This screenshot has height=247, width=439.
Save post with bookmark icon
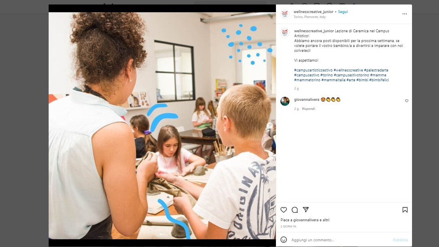pyautogui.click(x=405, y=210)
